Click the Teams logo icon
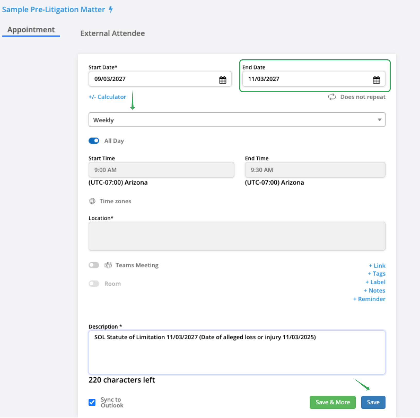The height and width of the screenshot is (418, 420). (108, 265)
